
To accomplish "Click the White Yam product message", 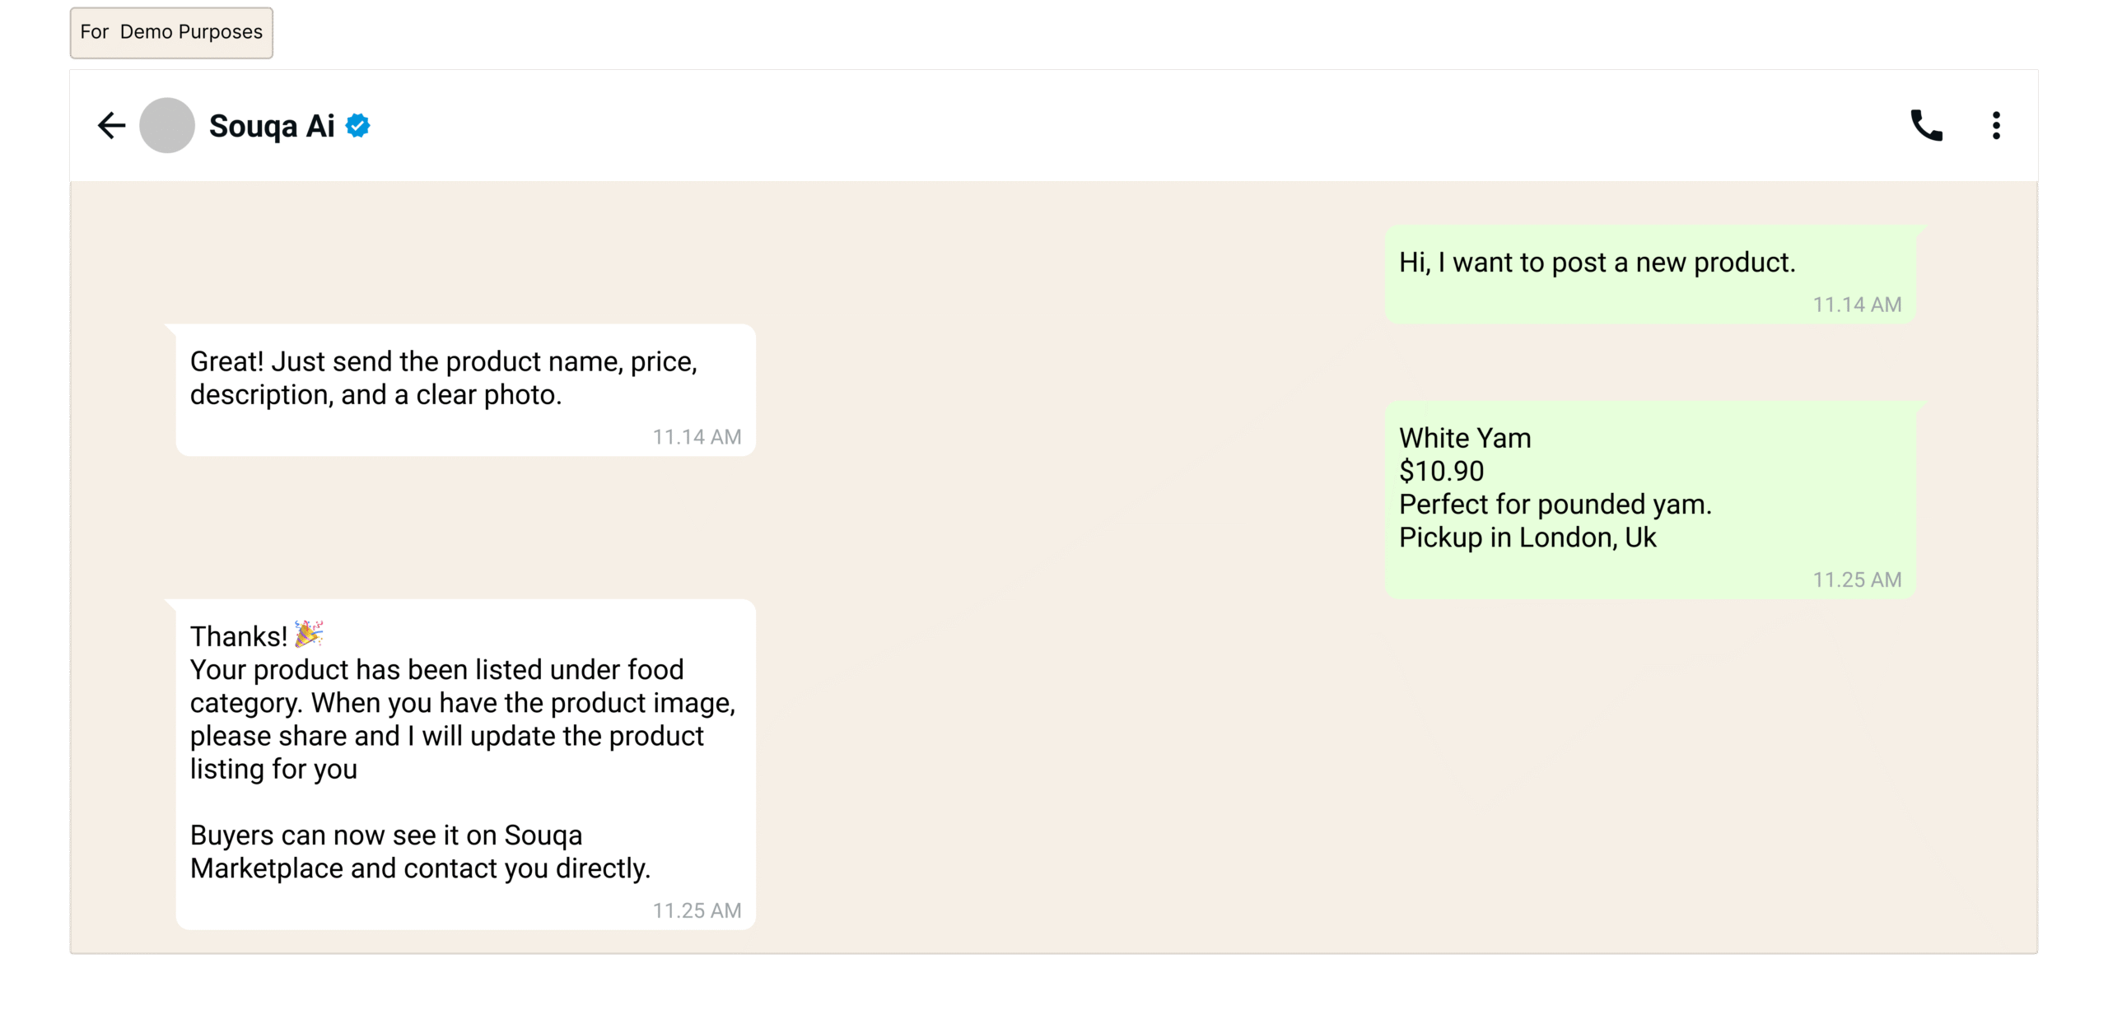I will (1465, 438).
